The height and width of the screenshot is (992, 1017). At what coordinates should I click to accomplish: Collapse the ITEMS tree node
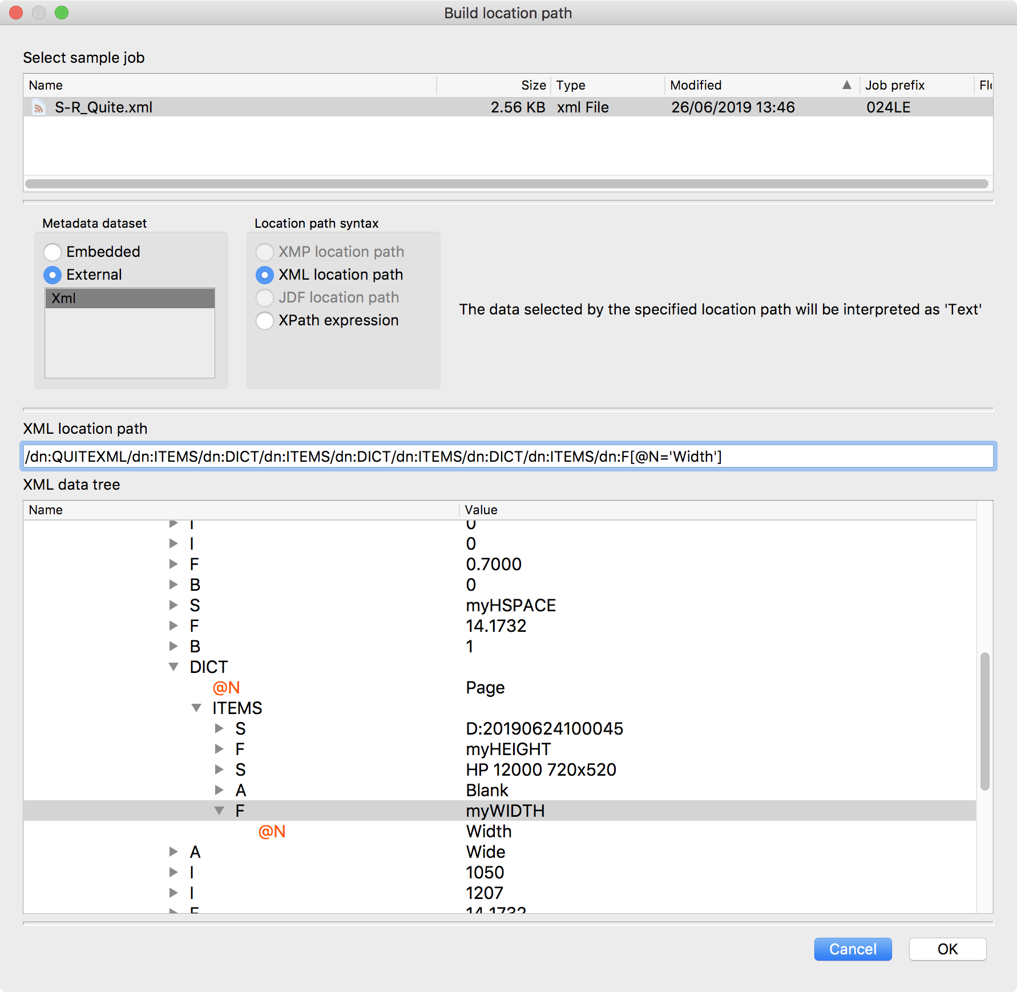click(197, 708)
